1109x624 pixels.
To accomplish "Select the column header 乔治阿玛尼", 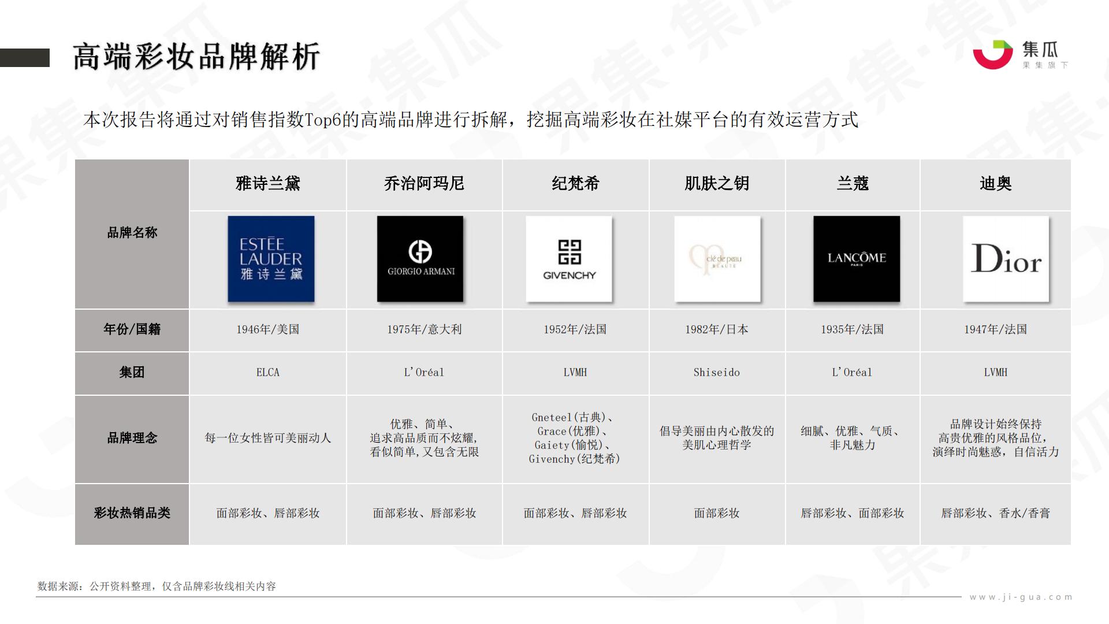I will click(424, 184).
